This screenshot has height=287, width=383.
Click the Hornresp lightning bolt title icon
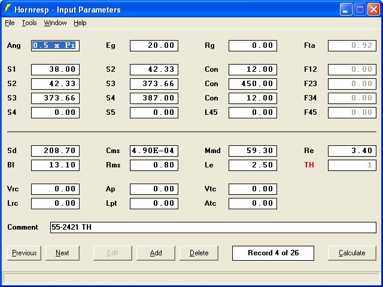pos(7,9)
